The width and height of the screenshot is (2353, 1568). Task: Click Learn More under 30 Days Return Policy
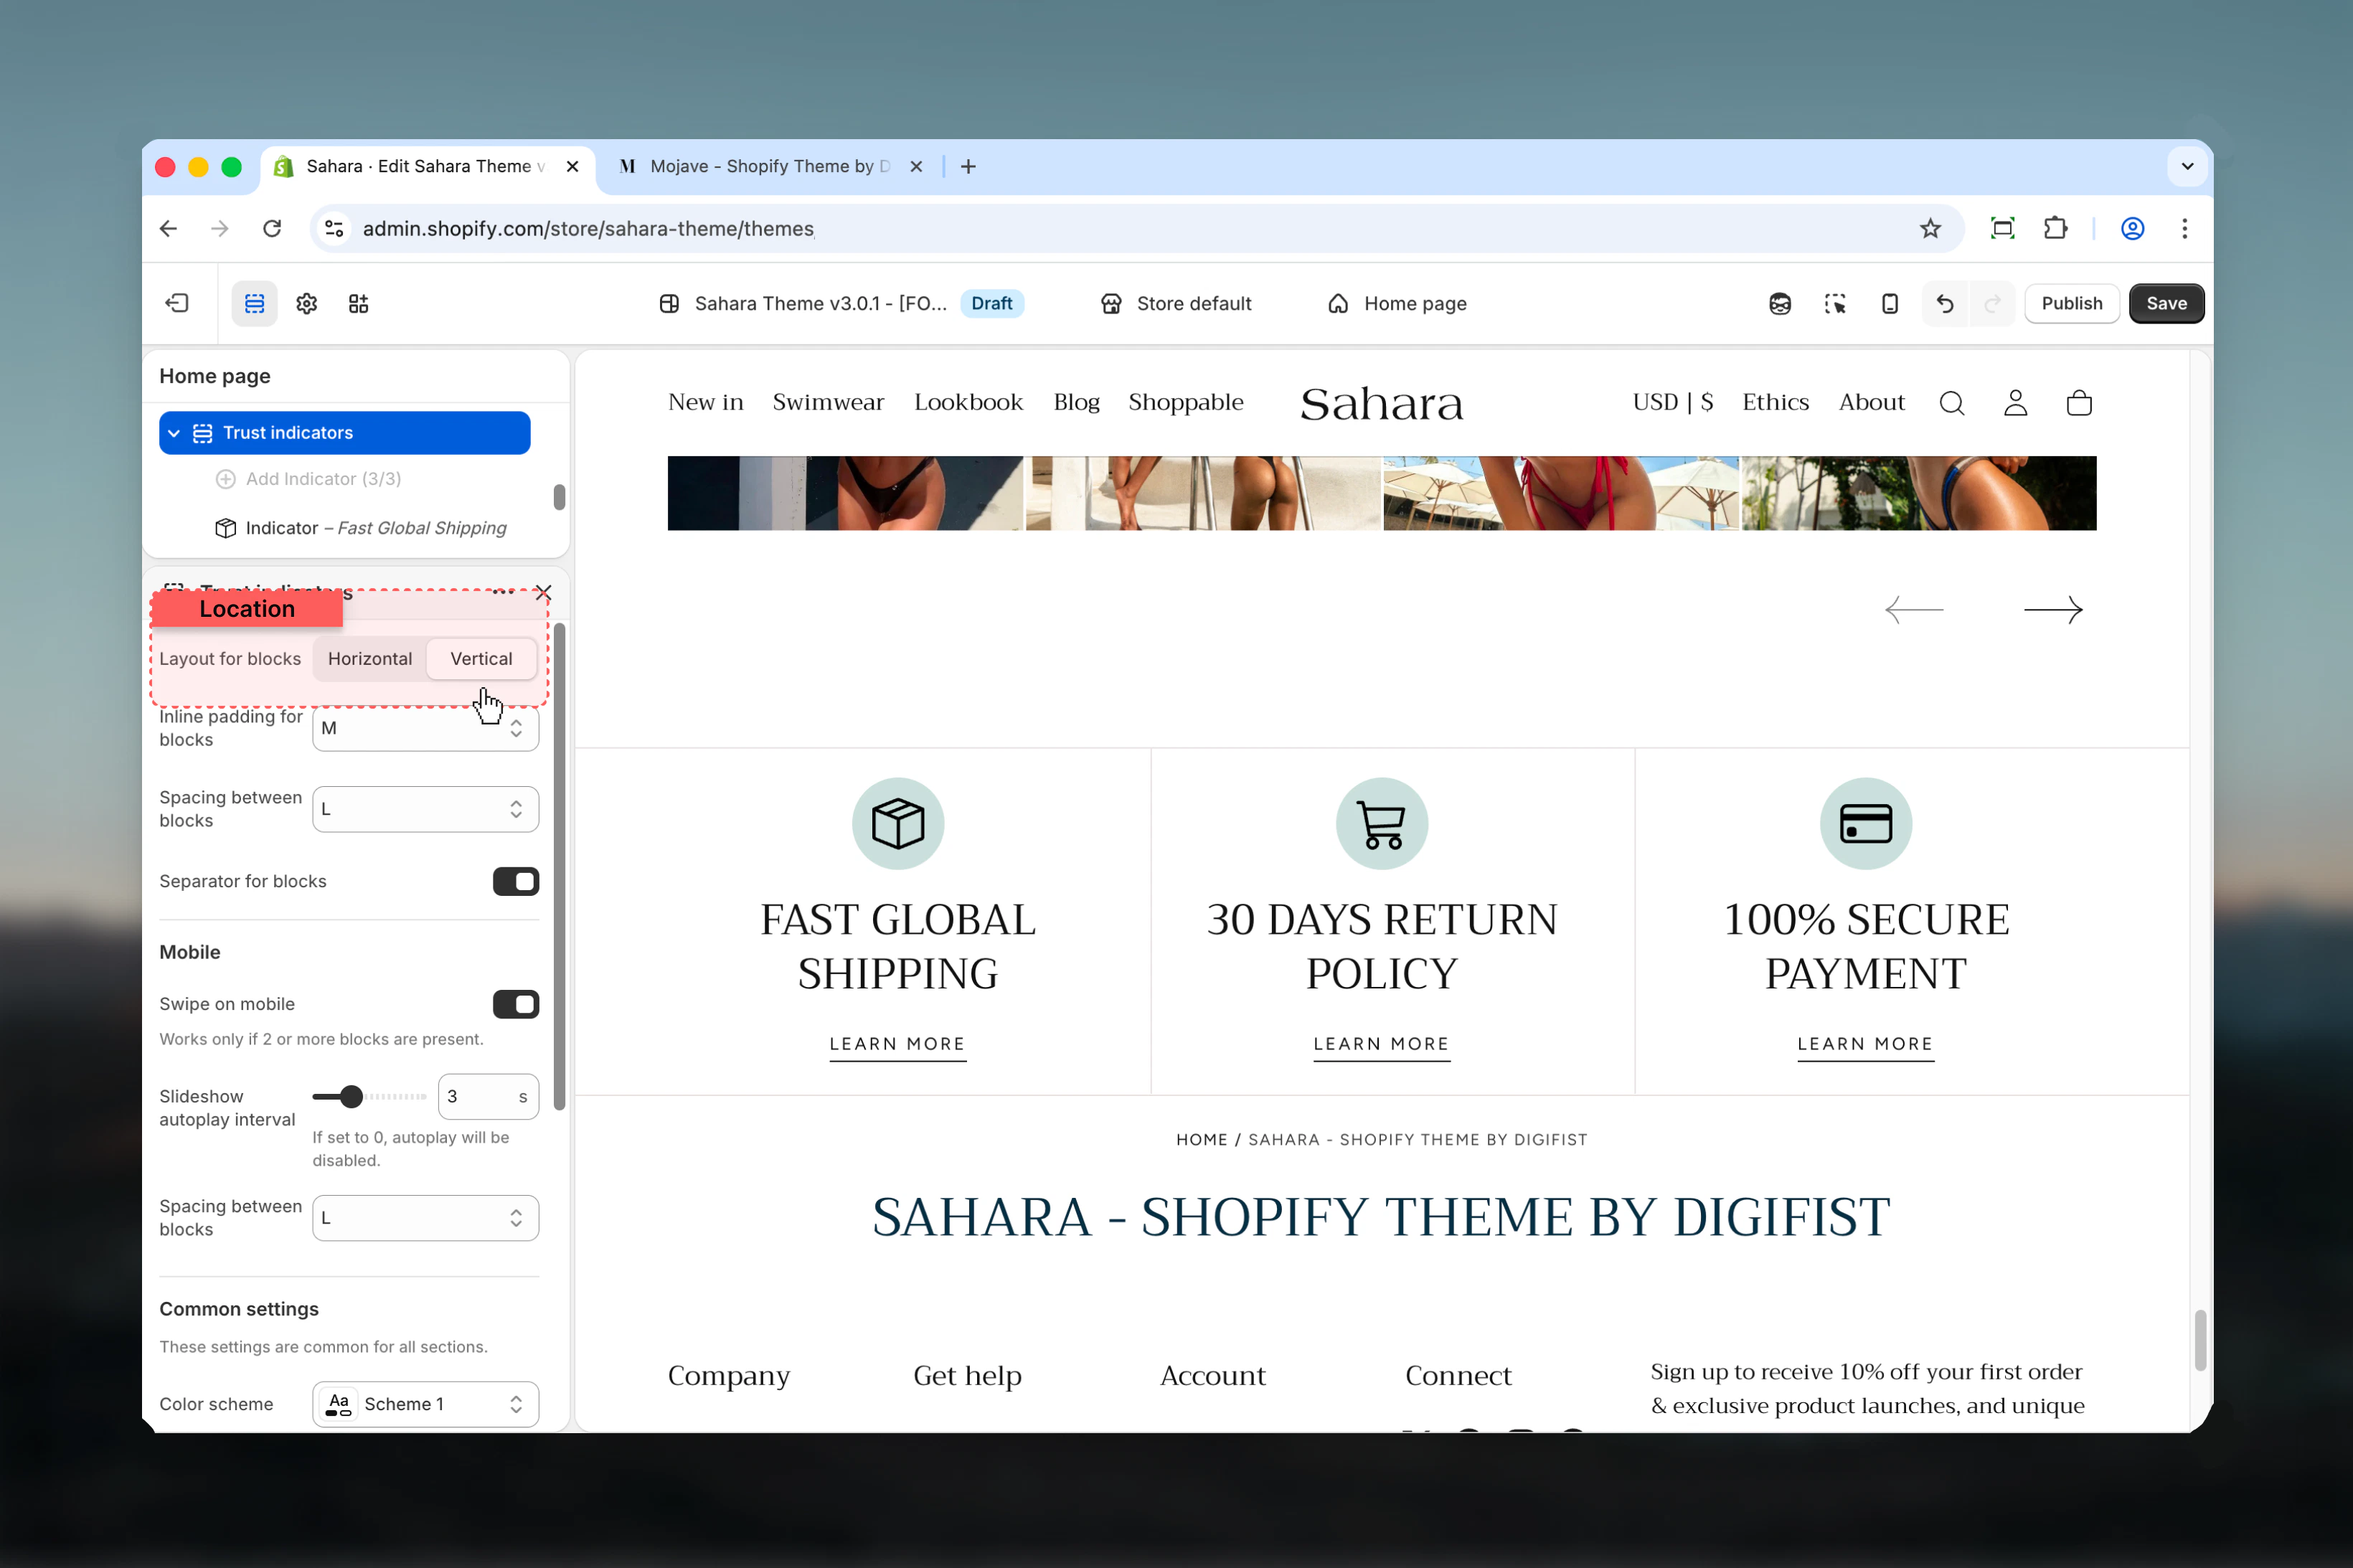coord(1382,1045)
